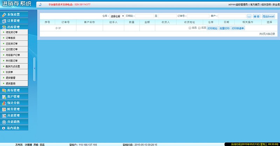
Task: Tick the 全选 select-all checkbox
Action: pyautogui.click(x=190, y=28)
